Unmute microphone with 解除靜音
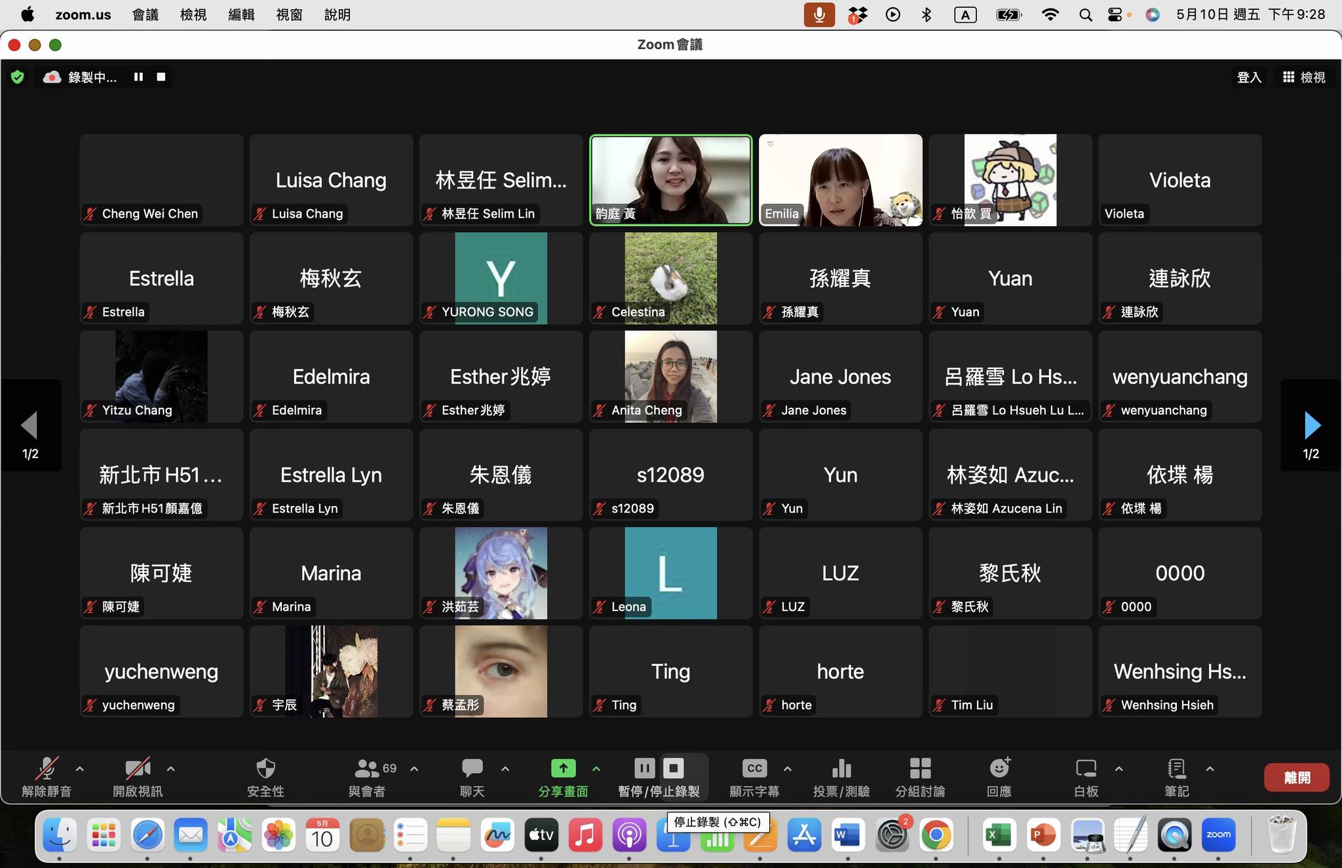The width and height of the screenshot is (1342, 868). pos(47,778)
